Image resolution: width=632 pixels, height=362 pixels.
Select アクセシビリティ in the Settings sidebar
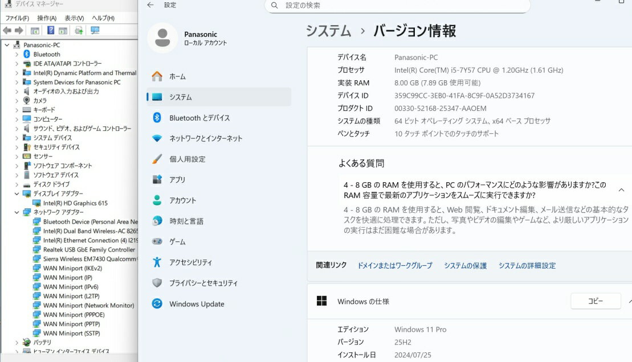click(x=190, y=262)
